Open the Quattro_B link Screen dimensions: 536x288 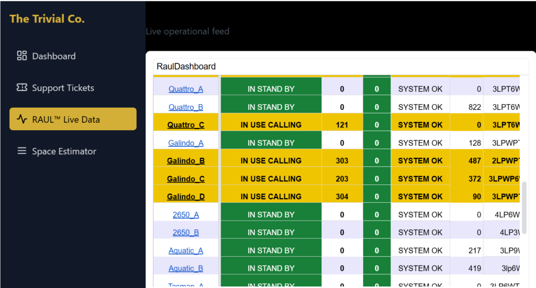186,107
